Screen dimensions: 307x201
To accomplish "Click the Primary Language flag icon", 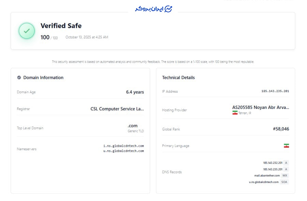I will pos(286,146).
